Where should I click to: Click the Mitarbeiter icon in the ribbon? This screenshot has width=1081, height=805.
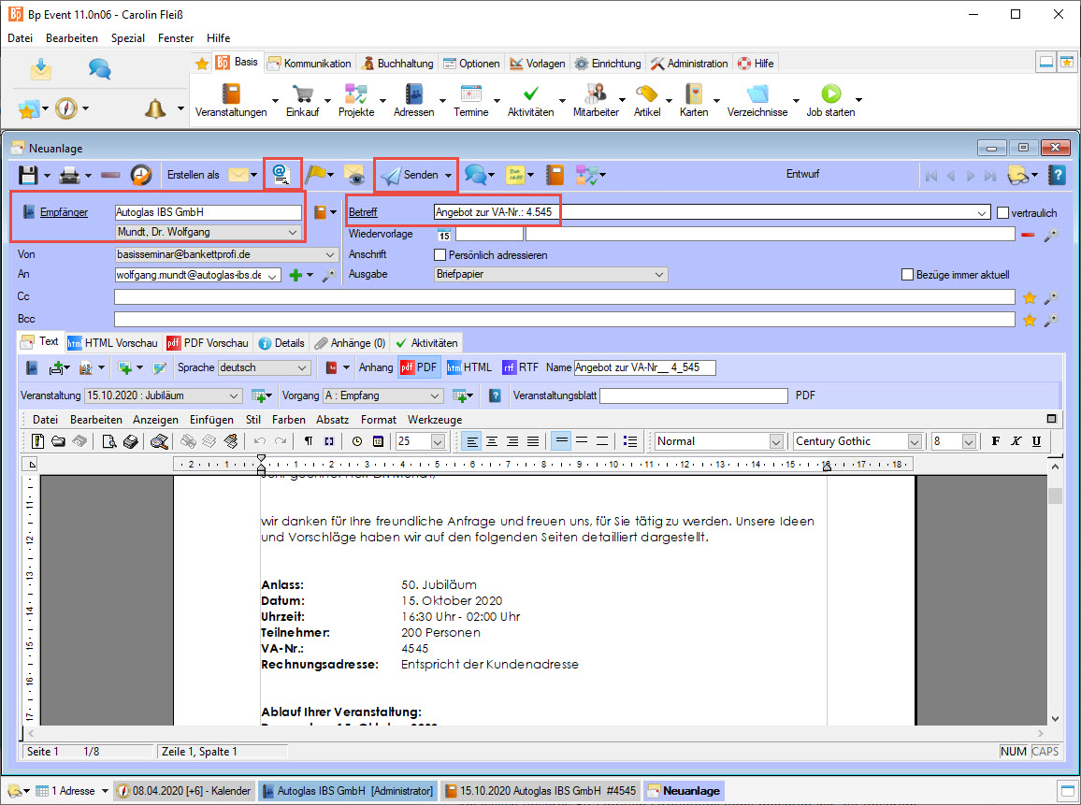(x=595, y=93)
